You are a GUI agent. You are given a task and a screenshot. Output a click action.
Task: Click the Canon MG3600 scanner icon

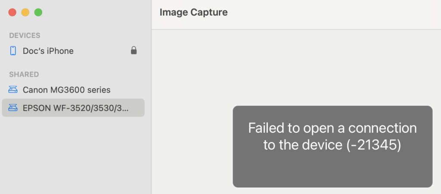tap(13, 90)
